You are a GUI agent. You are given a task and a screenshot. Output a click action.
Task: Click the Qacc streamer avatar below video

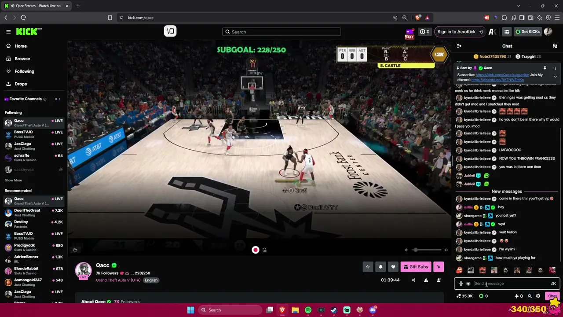(83, 271)
